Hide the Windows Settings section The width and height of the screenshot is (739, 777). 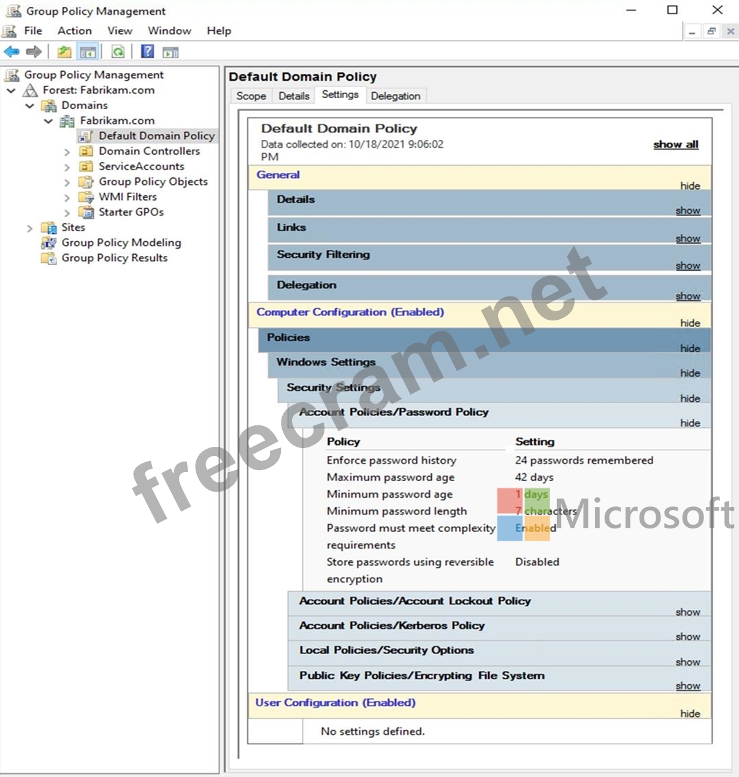tap(690, 373)
